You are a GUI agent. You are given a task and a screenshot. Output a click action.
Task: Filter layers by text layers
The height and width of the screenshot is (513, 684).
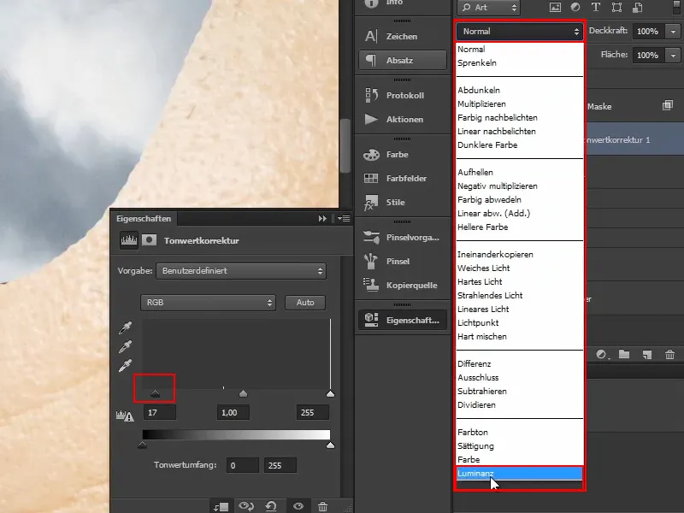tap(595, 7)
